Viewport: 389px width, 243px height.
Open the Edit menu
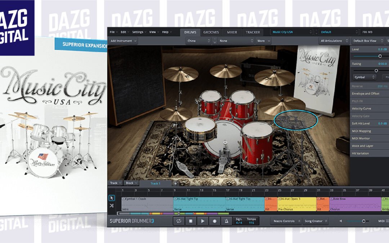[125, 32]
